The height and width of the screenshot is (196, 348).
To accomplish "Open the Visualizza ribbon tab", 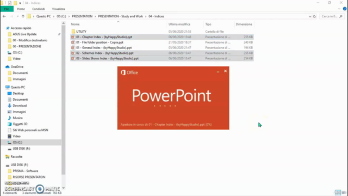I will (x=58, y=9).
